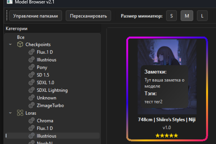Click gear icon next to Unknown
Image resolution: width=216 pixels, height=144 pixels.
31,98
